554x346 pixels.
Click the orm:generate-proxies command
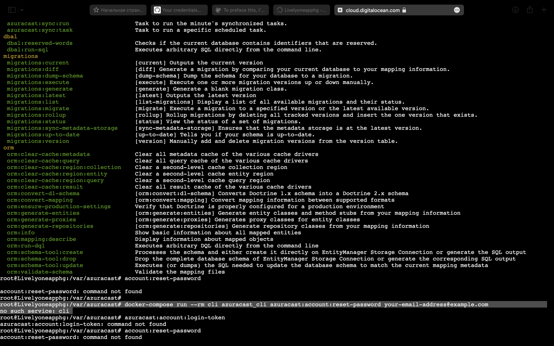(x=42, y=220)
